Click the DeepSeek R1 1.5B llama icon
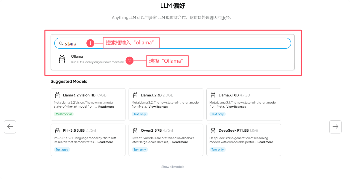 (x=213, y=130)
